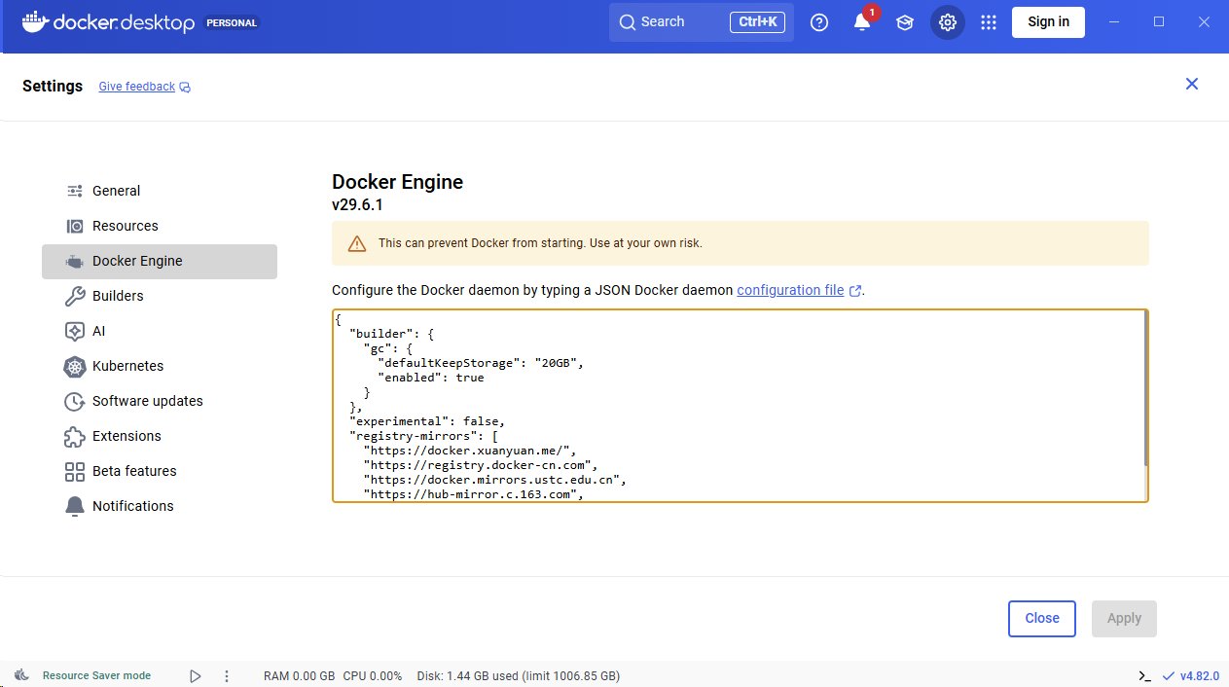Click the "enabled": true line
Screen dimensions: 1229x687
click(x=430, y=378)
